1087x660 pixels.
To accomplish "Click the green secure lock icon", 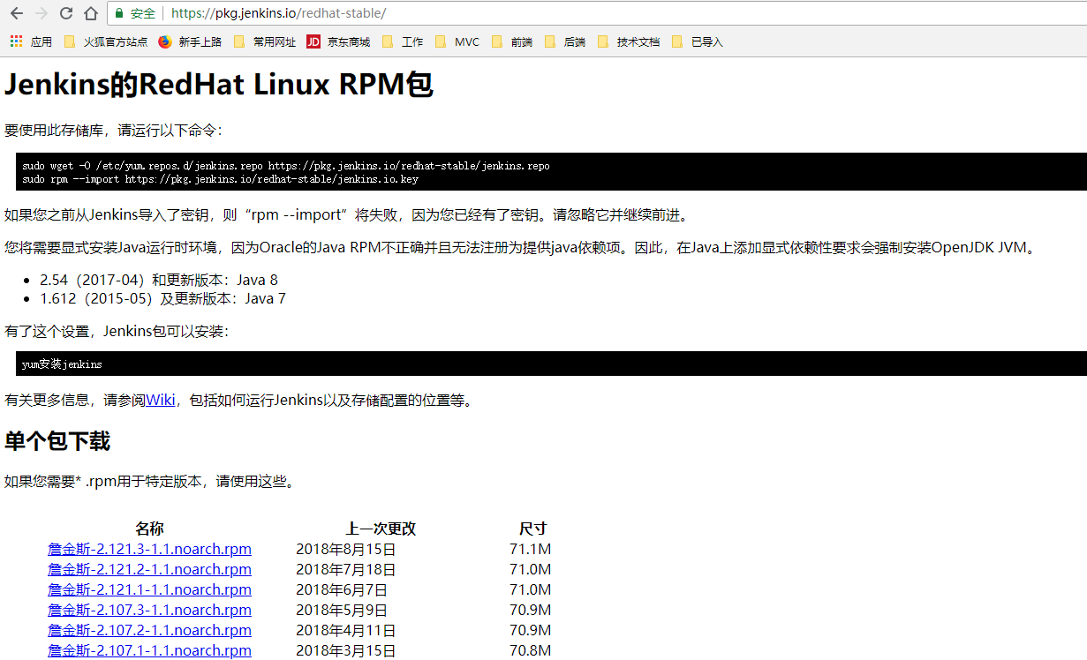I will (x=119, y=13).
